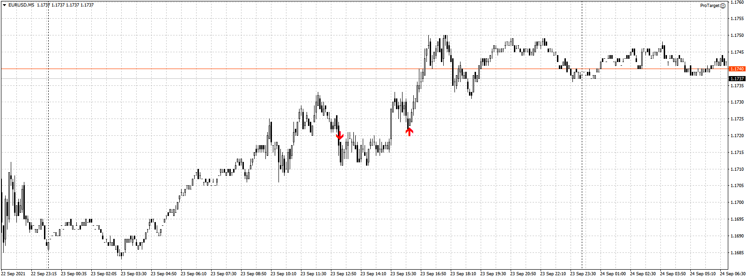Click the triangle icon before EURUSD,M5
Screen dimensions: 747x279
(x=4, y=5)
